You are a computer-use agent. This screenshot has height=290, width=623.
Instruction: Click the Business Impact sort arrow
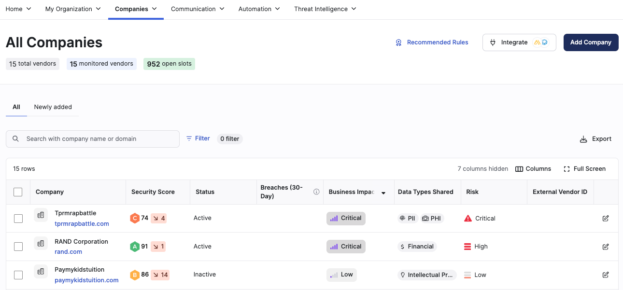click(x=383, y=193)
